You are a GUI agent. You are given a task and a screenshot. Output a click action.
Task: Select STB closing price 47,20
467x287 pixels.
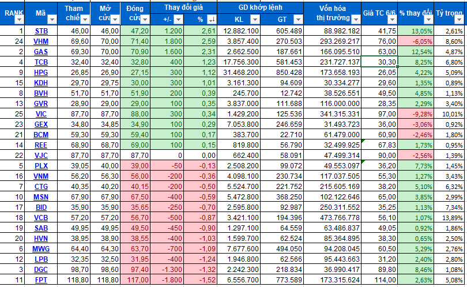tap(135, 31)
